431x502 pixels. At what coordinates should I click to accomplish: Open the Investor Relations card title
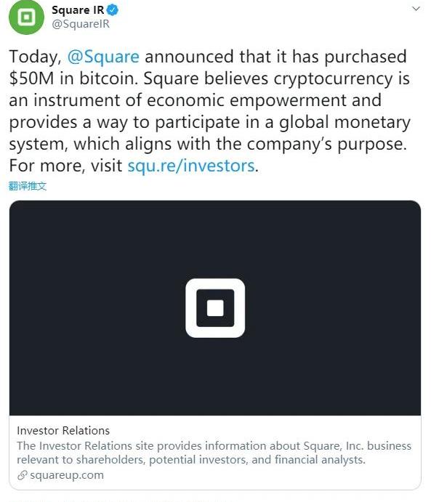pos(63,431)
